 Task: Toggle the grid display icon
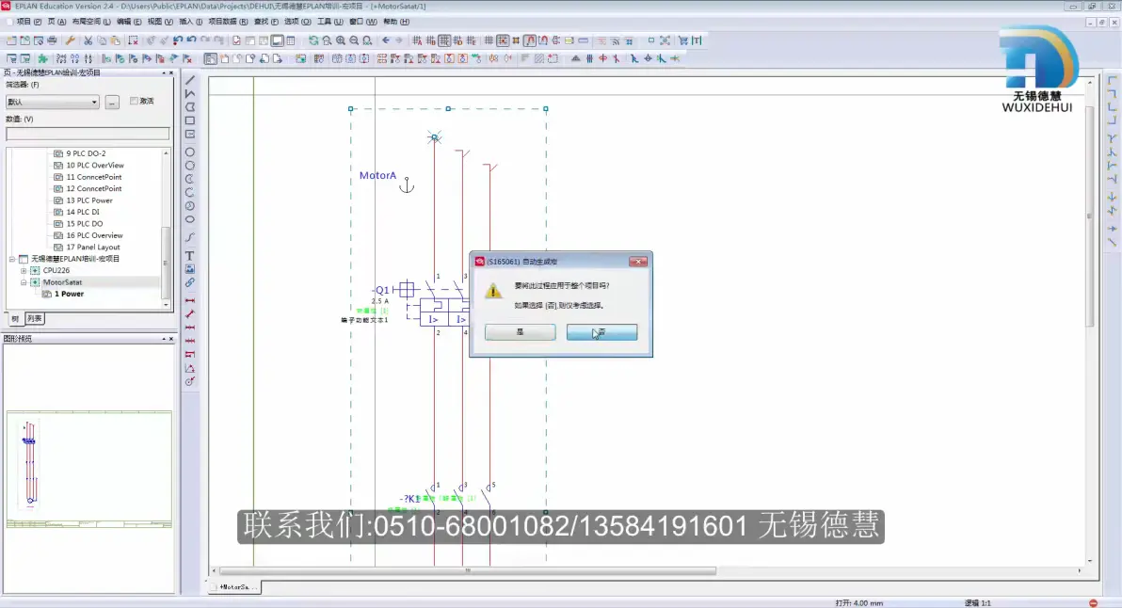pos(489,40)
